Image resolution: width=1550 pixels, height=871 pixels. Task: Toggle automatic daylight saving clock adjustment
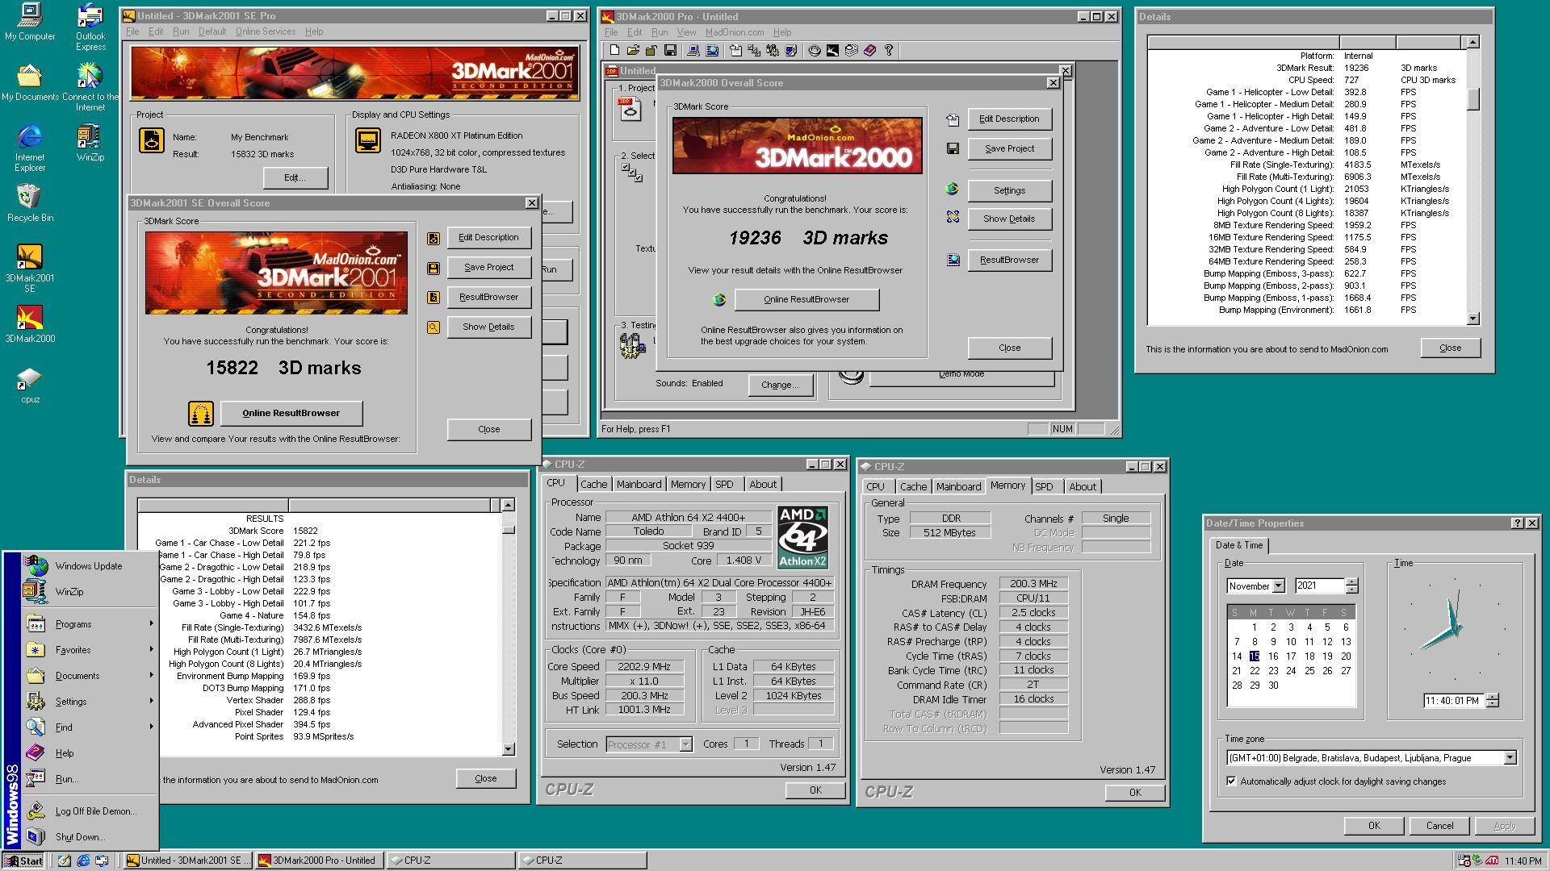coord(1231,781)
